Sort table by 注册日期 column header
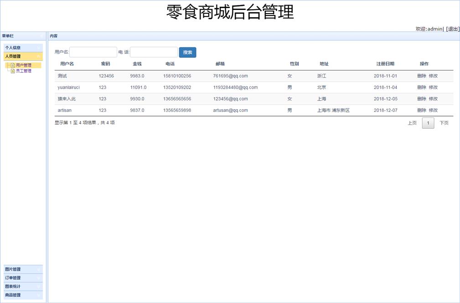460x303 pixels. pos(385,64)
